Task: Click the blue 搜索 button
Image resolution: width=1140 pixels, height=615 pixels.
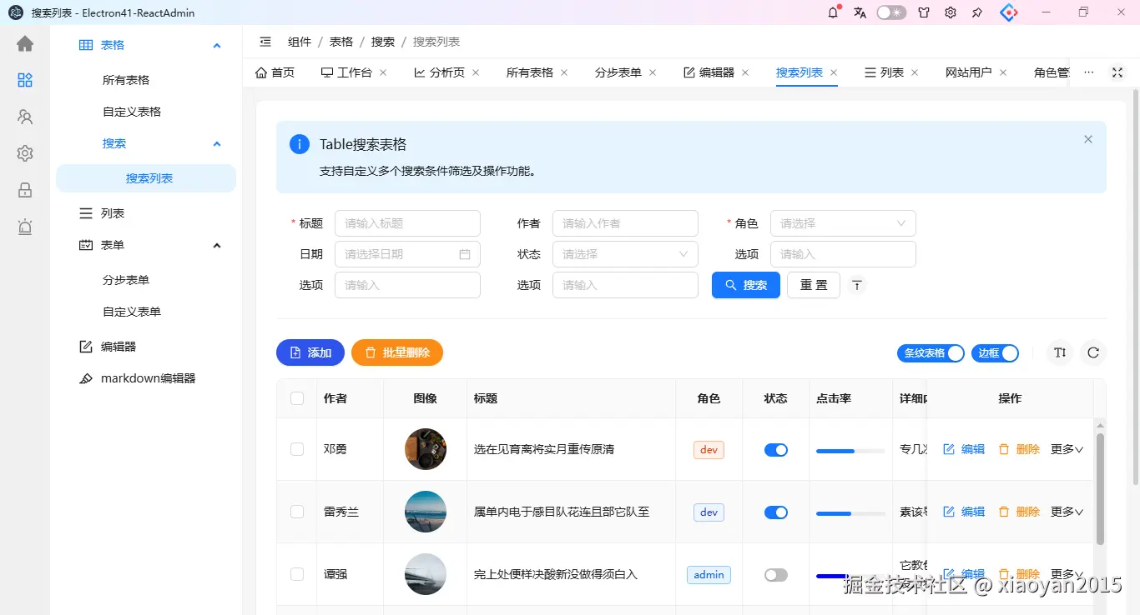Action: (746, 285)
